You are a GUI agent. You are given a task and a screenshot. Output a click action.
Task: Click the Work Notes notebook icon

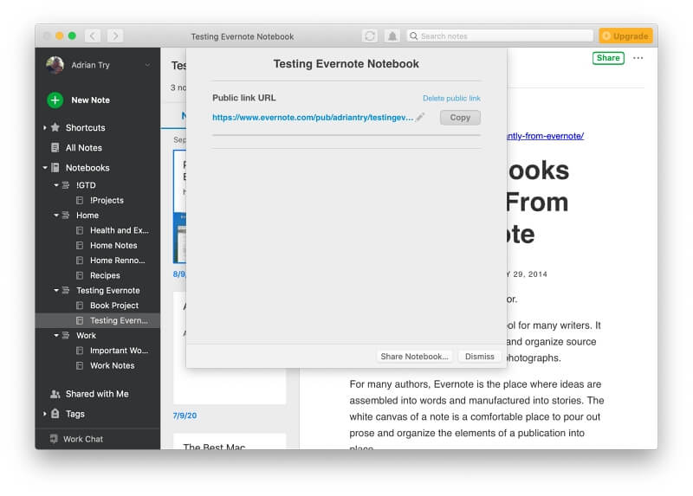[x=80, y=365]
